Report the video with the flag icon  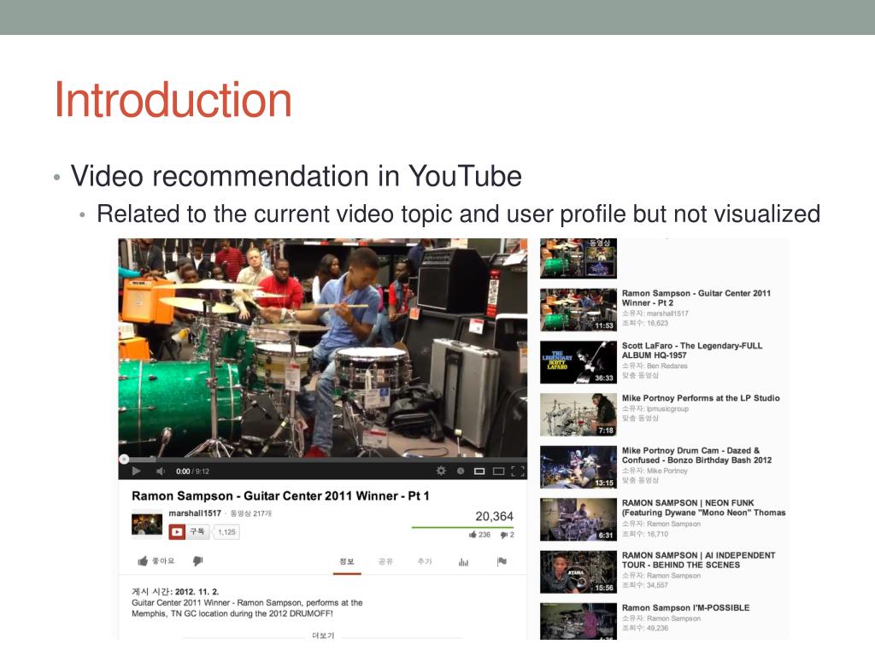[502, 561]
